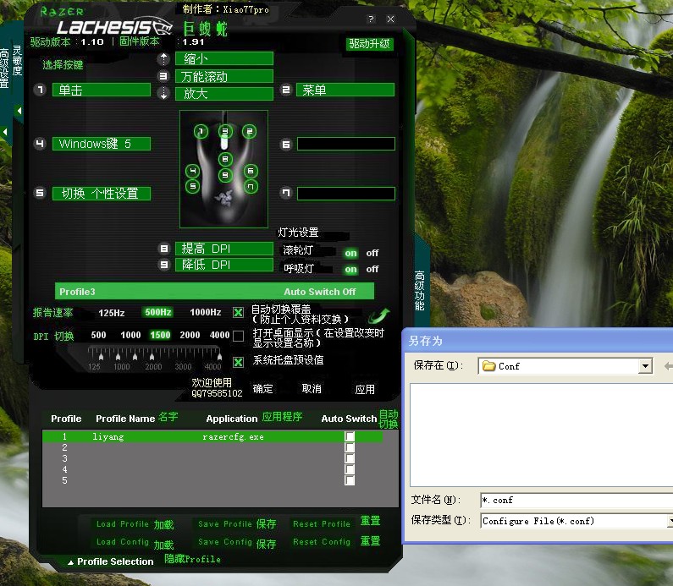Open the 保存在 Conf folder dropdown
Screen dimensions: 673x586
(x=645, y=366)
